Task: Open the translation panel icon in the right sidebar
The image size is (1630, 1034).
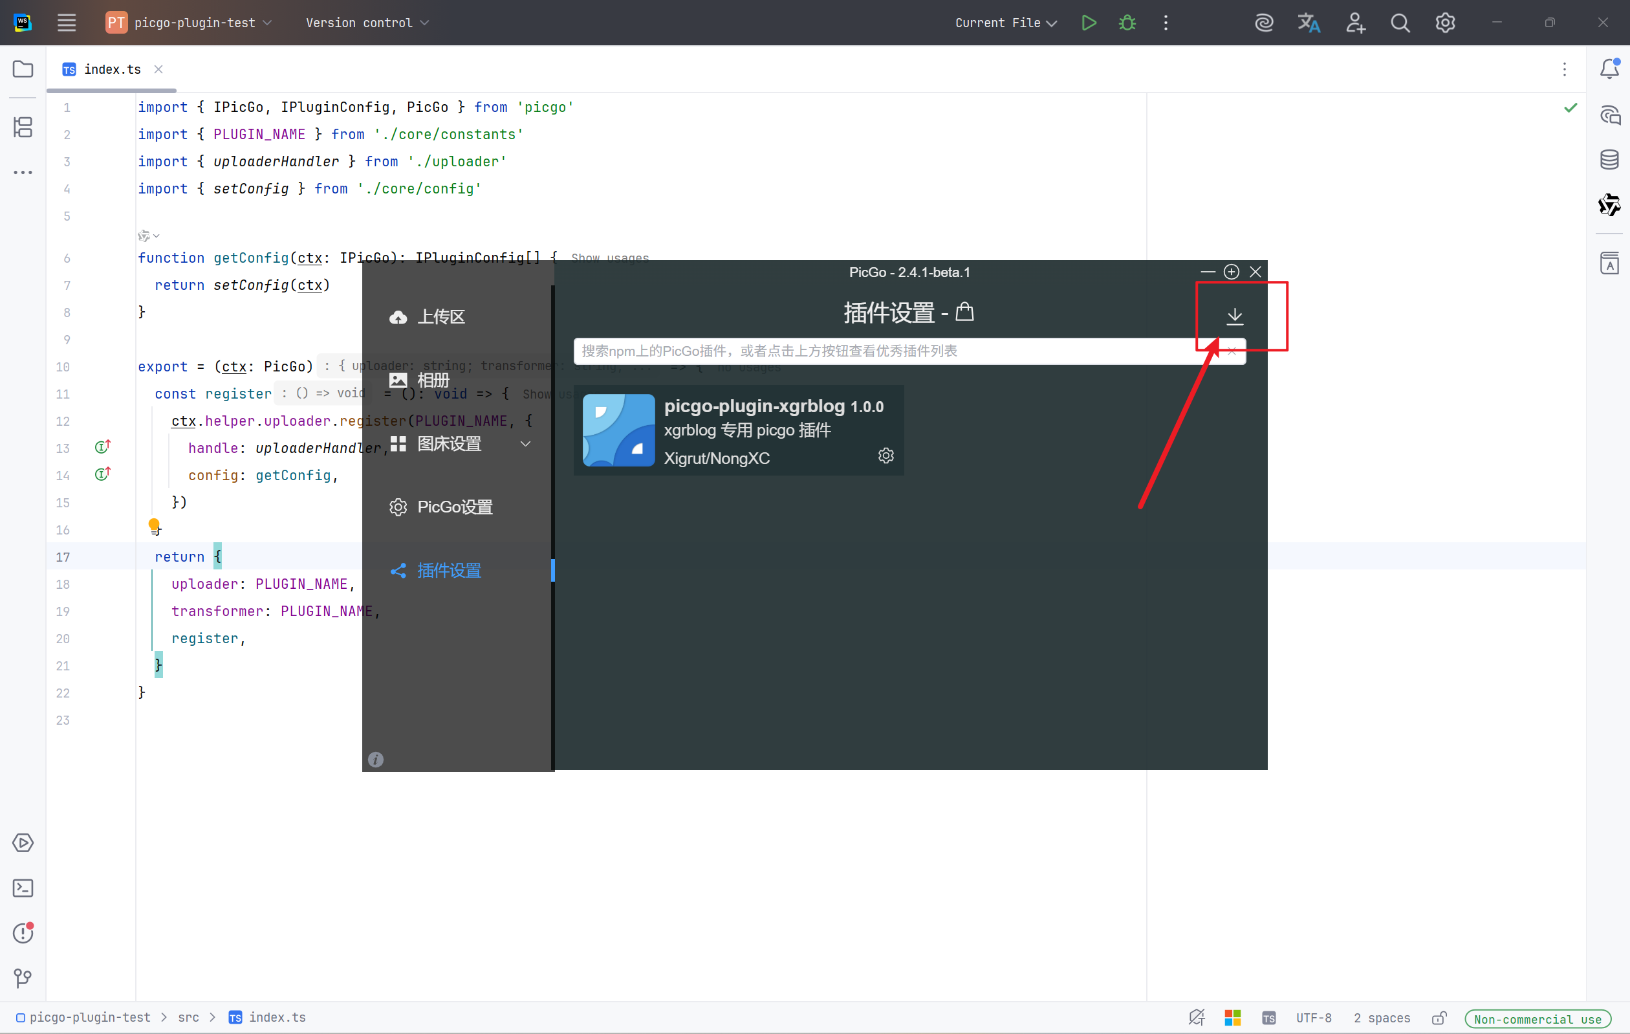Action: coord(1609,263)
